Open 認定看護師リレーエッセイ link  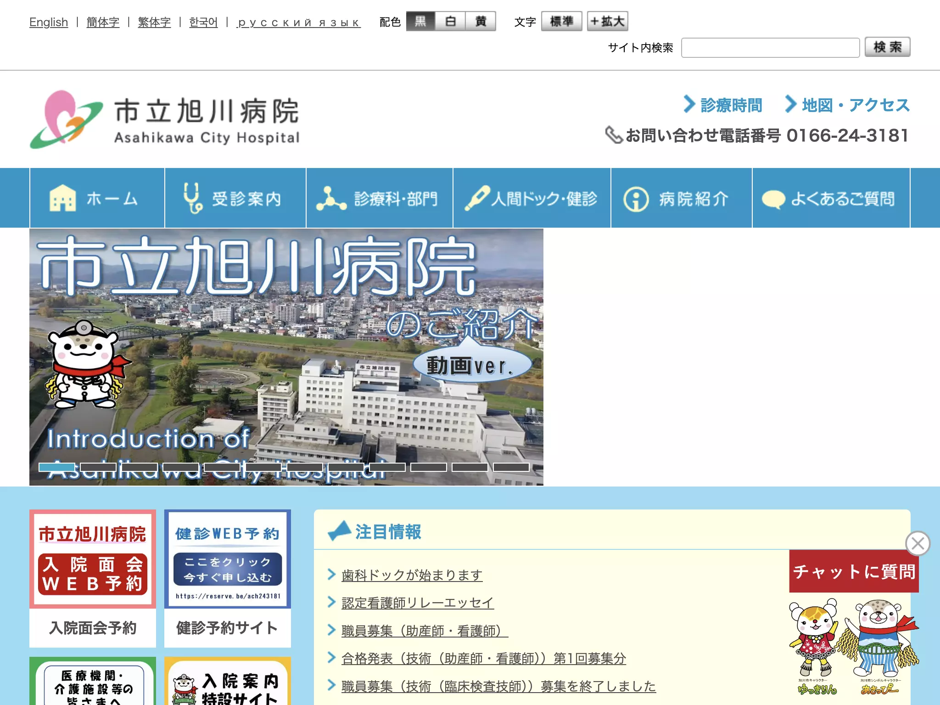click(418, 603)
